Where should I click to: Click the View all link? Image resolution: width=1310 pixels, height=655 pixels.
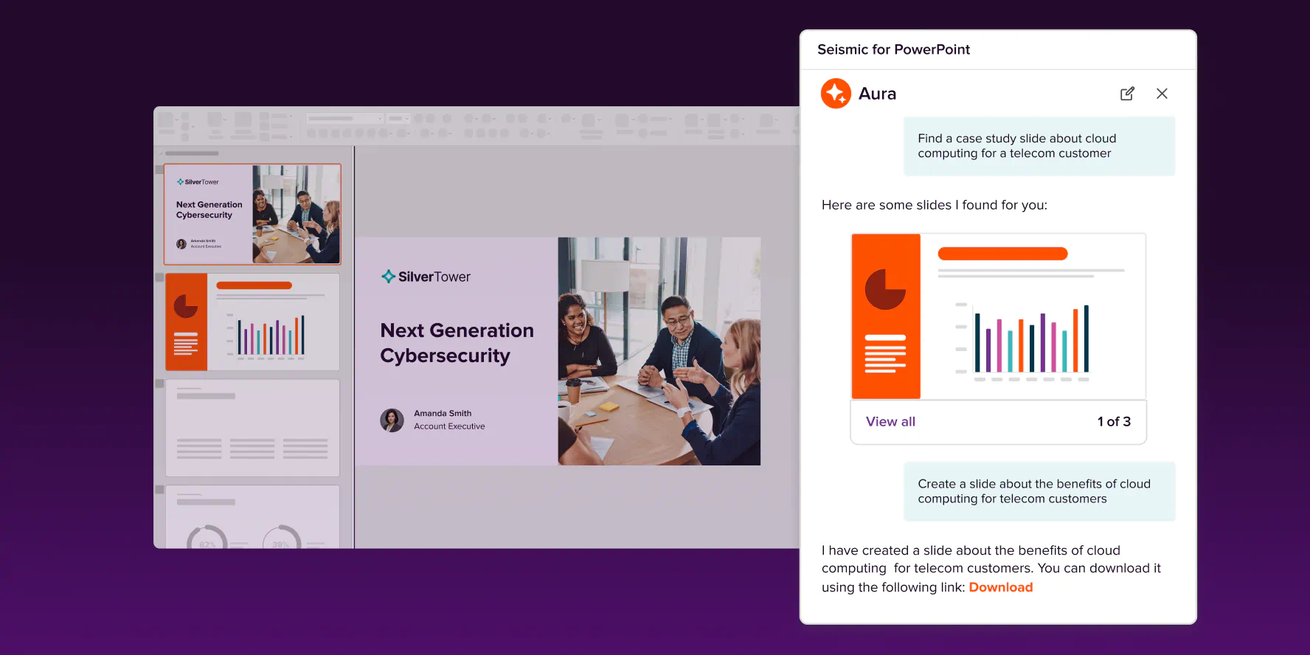pyautogui.click(x=890, y=422)
